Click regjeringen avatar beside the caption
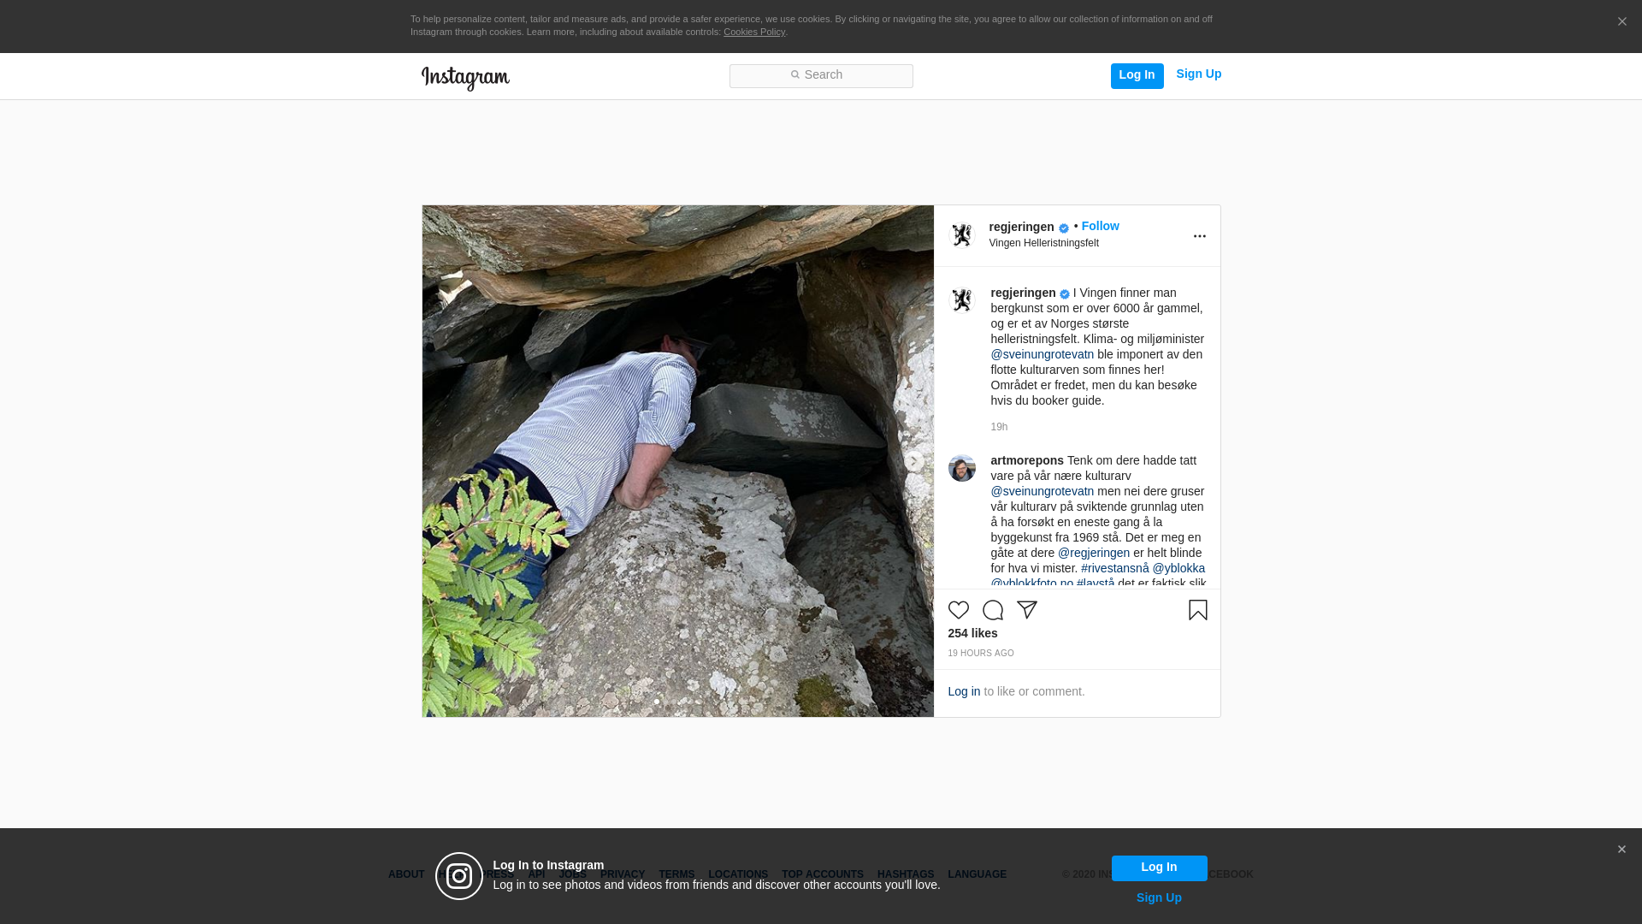The height and width of the screenshot is (924, 1642). click(x=962, y=300)
